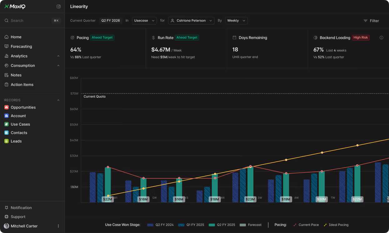Open Mitchell Carter's three-dot menu
Image resolution: width=389 pixels, height=233 pixels.
[x=58, y=226]
